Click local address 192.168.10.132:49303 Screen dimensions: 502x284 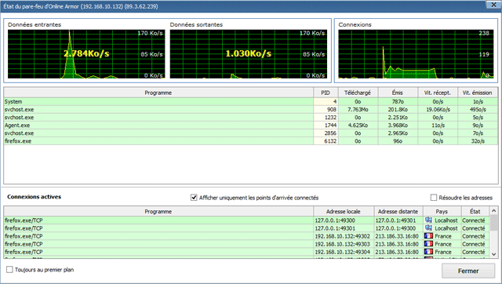pos(342,244)
